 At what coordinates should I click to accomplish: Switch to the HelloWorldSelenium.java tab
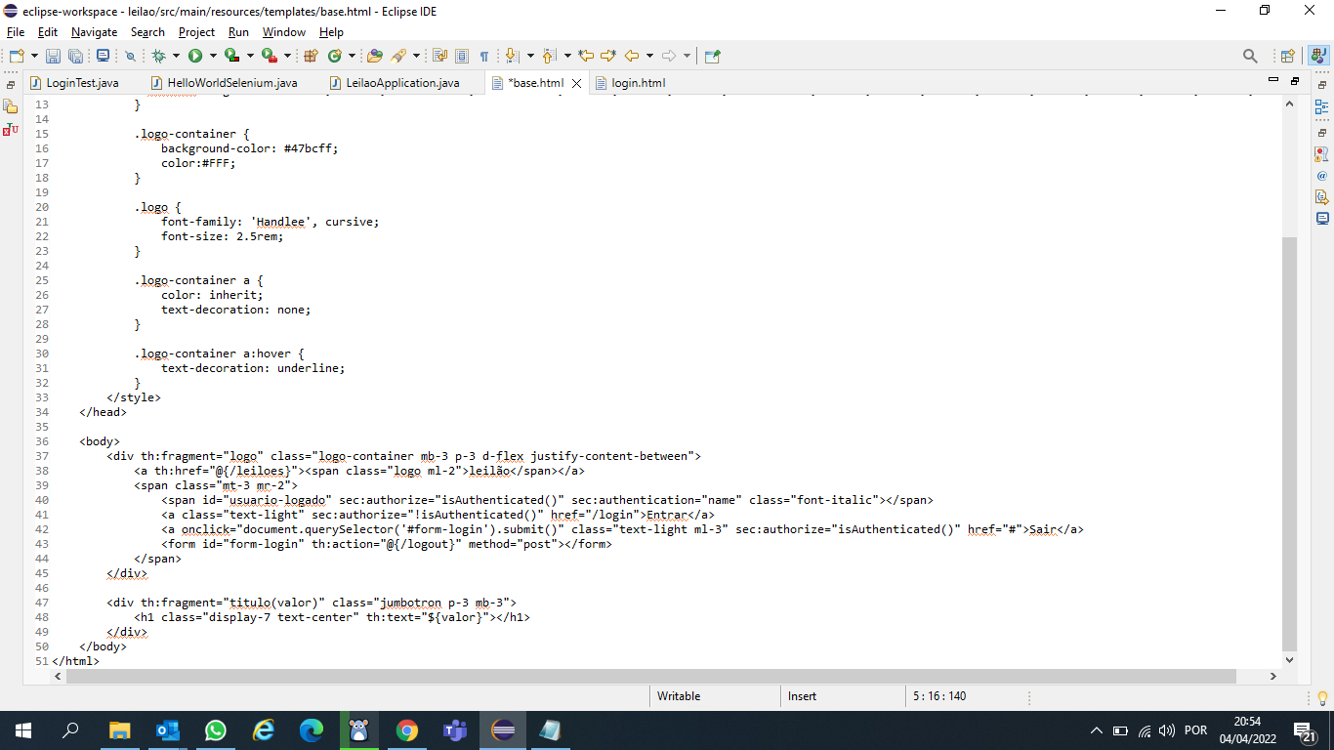(x=232, y=83)
